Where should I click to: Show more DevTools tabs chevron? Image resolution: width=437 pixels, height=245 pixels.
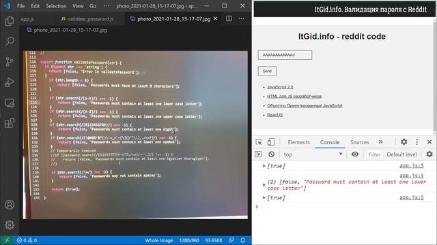[380, 142]
